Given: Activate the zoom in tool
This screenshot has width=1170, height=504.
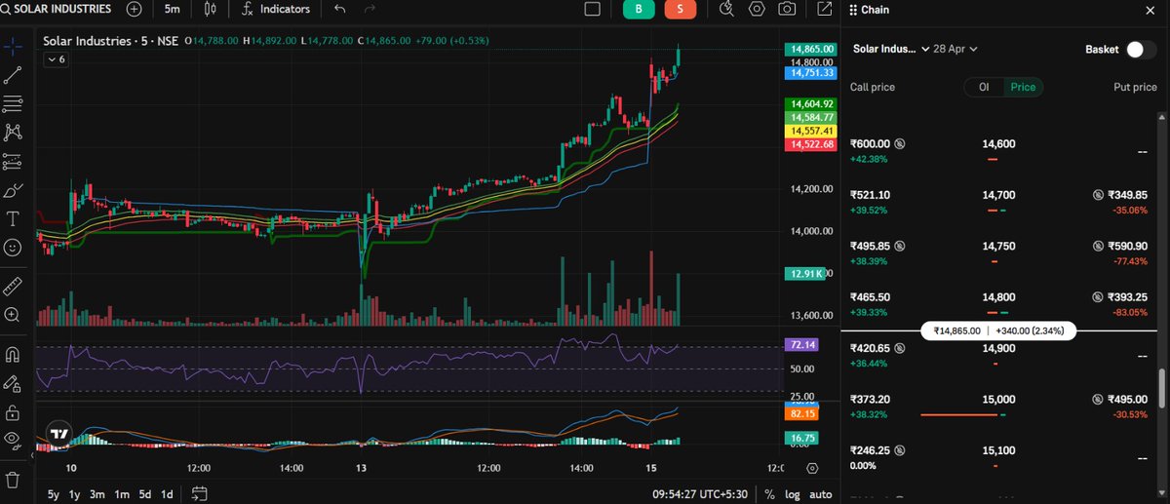Looking at the screenshot, I should pyautogui.click(x=13, y=315).
